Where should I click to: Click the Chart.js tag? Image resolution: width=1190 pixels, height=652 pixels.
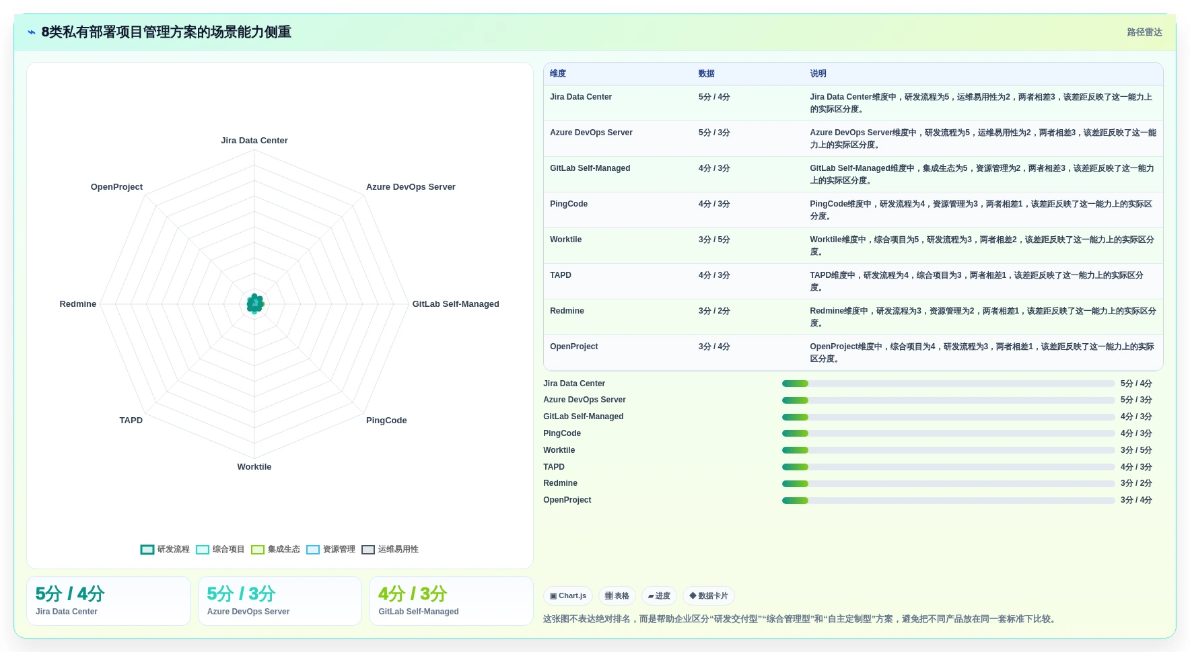pyautogui.click(x=568, y=595)
